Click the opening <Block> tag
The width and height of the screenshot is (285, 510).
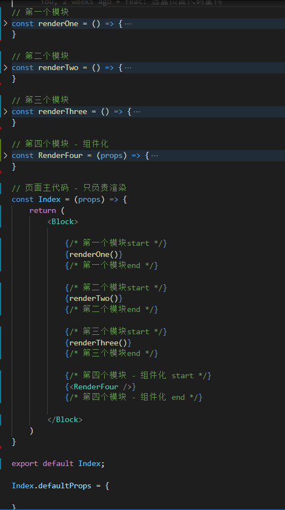point(63,221)
